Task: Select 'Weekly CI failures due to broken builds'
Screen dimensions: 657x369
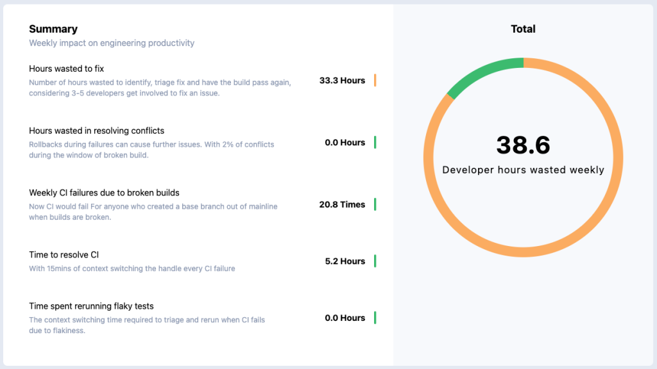Action: click(x=104, y=192)
